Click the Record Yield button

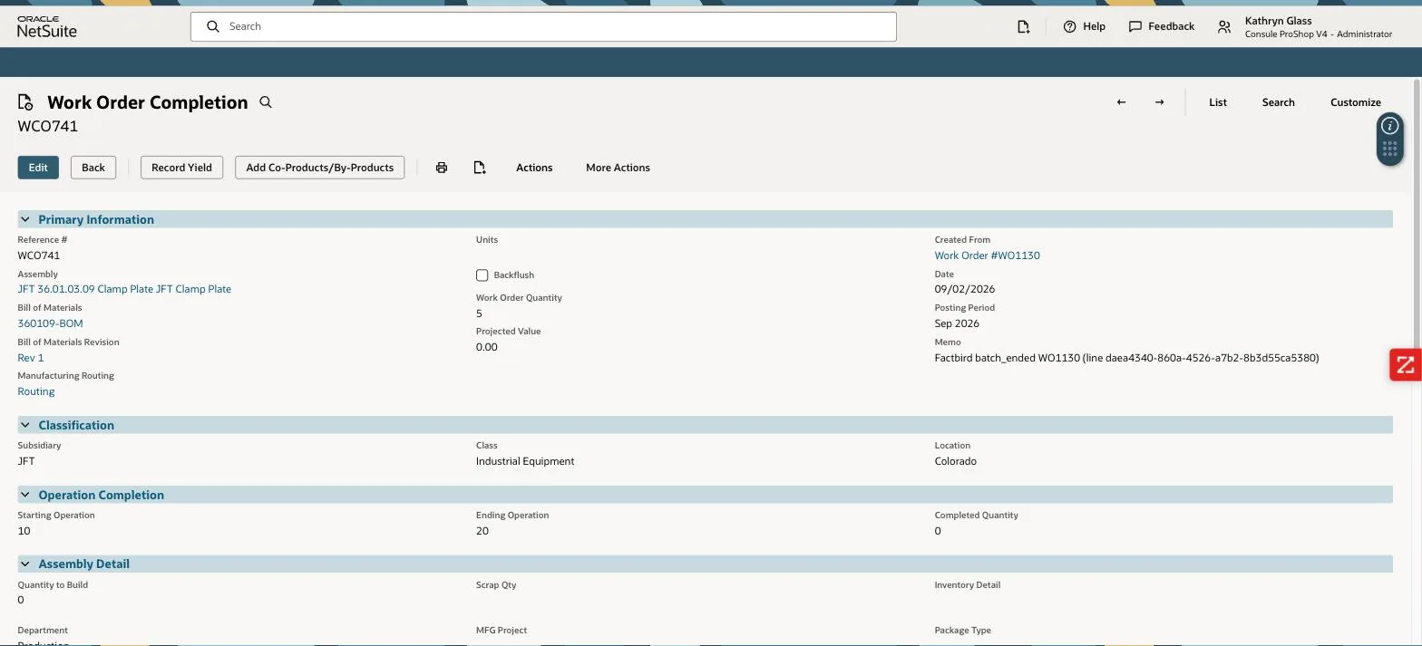181,168
